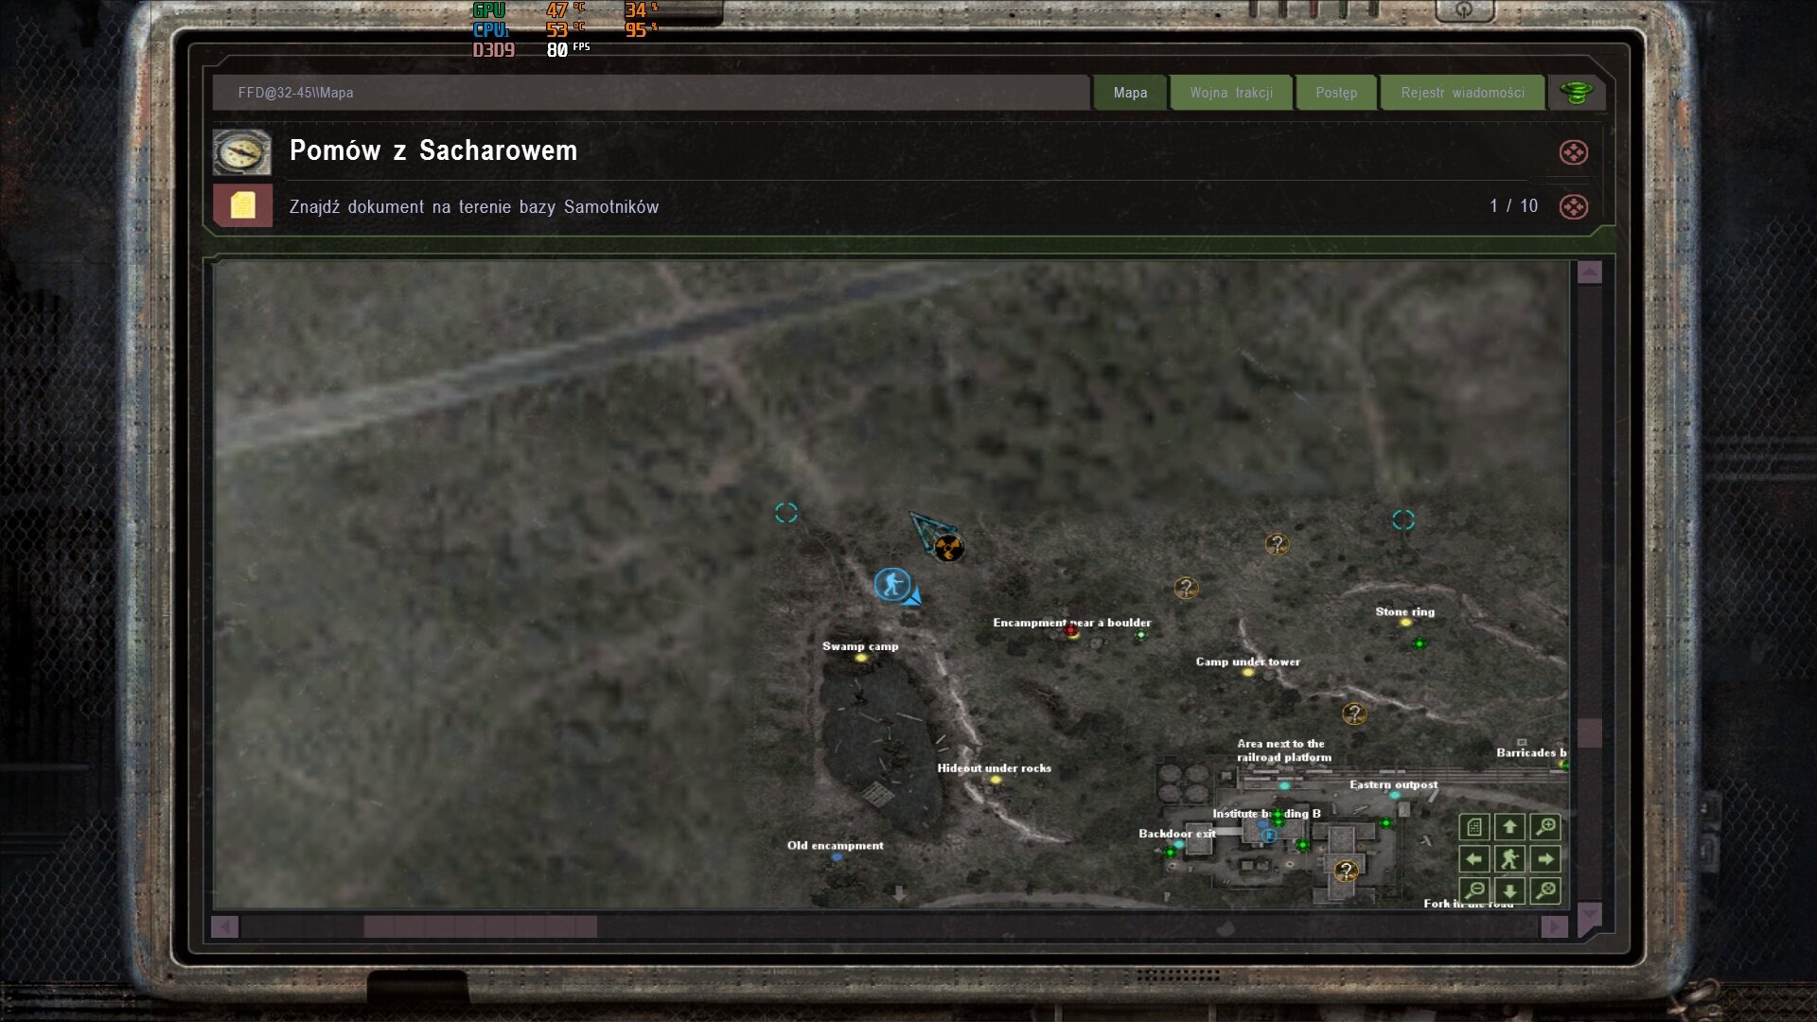Show Pomów z Sacharowem target on map
The image size is (1817, 1022).
coord(1573,152)
